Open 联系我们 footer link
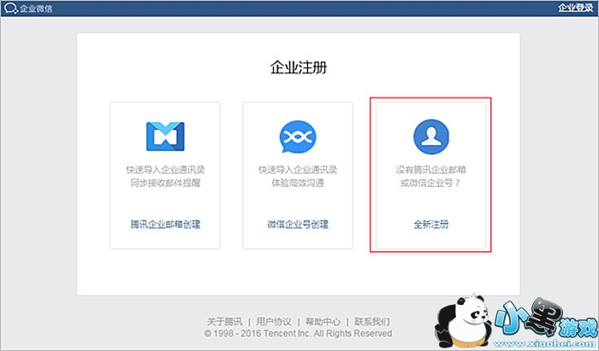Image resolution: width=599 pixels, height=351 pixels. point(372,321)
